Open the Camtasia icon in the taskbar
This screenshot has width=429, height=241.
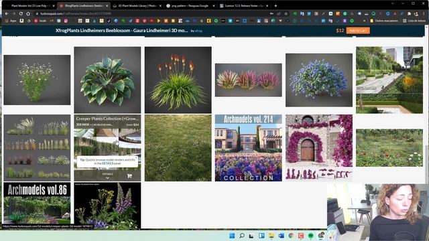click(301, 236)
